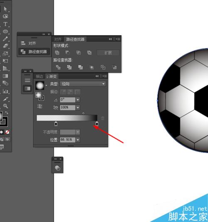Select the Zoom magnifier tool

(5, 106)
